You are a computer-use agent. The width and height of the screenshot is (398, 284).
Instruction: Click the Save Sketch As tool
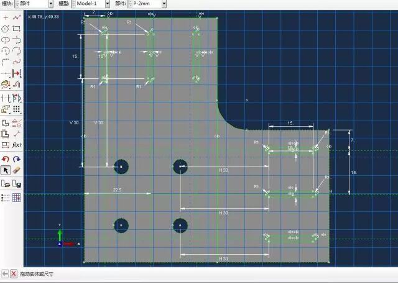pyautogui.click(x=17, y=183)
